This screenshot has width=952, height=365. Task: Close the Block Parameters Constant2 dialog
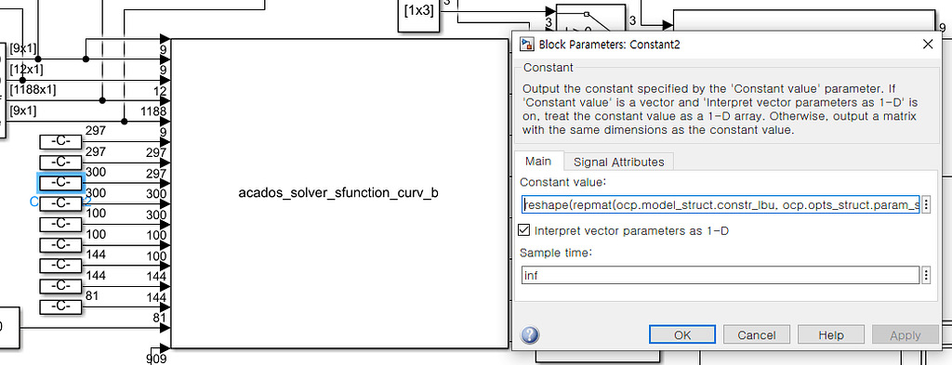click(x=928, y=45)
